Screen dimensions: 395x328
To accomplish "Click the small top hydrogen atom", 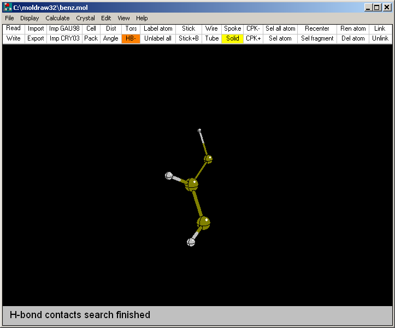I will 199,130.
